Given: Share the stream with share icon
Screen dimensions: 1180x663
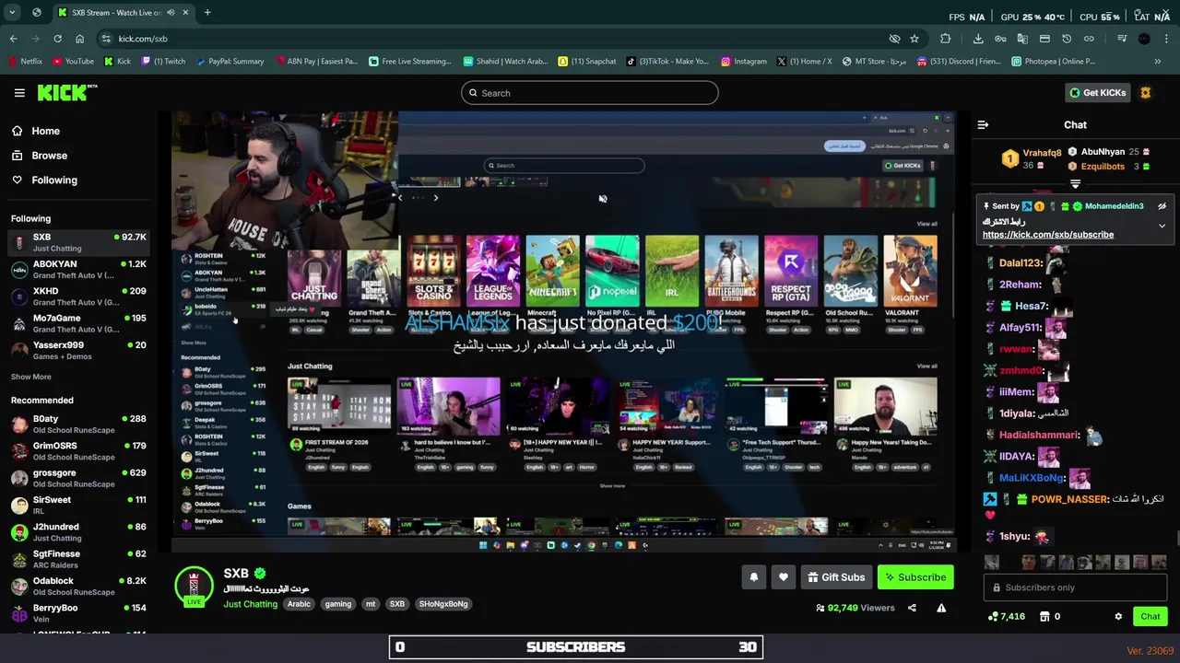Looking at the screenshot, I should (912, 608).
